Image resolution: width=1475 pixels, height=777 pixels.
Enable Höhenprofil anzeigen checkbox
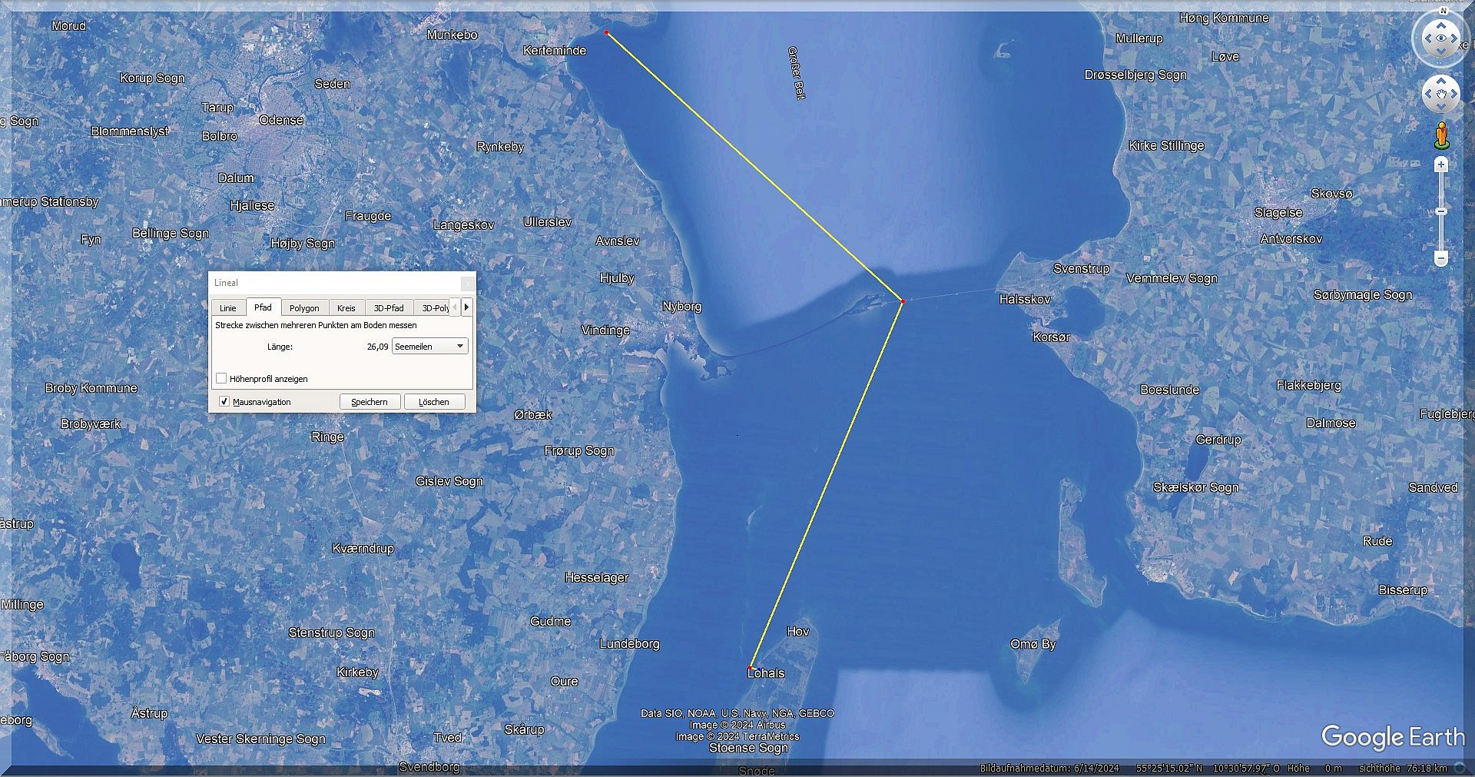221,378
